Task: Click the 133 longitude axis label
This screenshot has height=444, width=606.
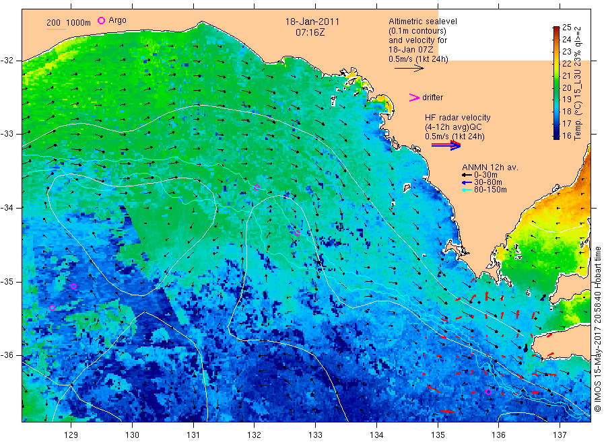Action: point(315,435)
